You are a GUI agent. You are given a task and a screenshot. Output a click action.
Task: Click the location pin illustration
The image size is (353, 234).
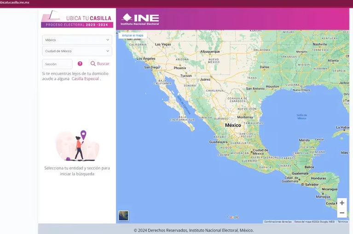(83, 135)
